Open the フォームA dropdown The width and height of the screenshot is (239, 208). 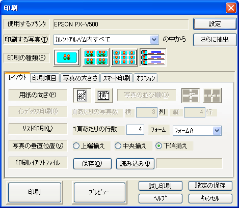pos(217,131)
